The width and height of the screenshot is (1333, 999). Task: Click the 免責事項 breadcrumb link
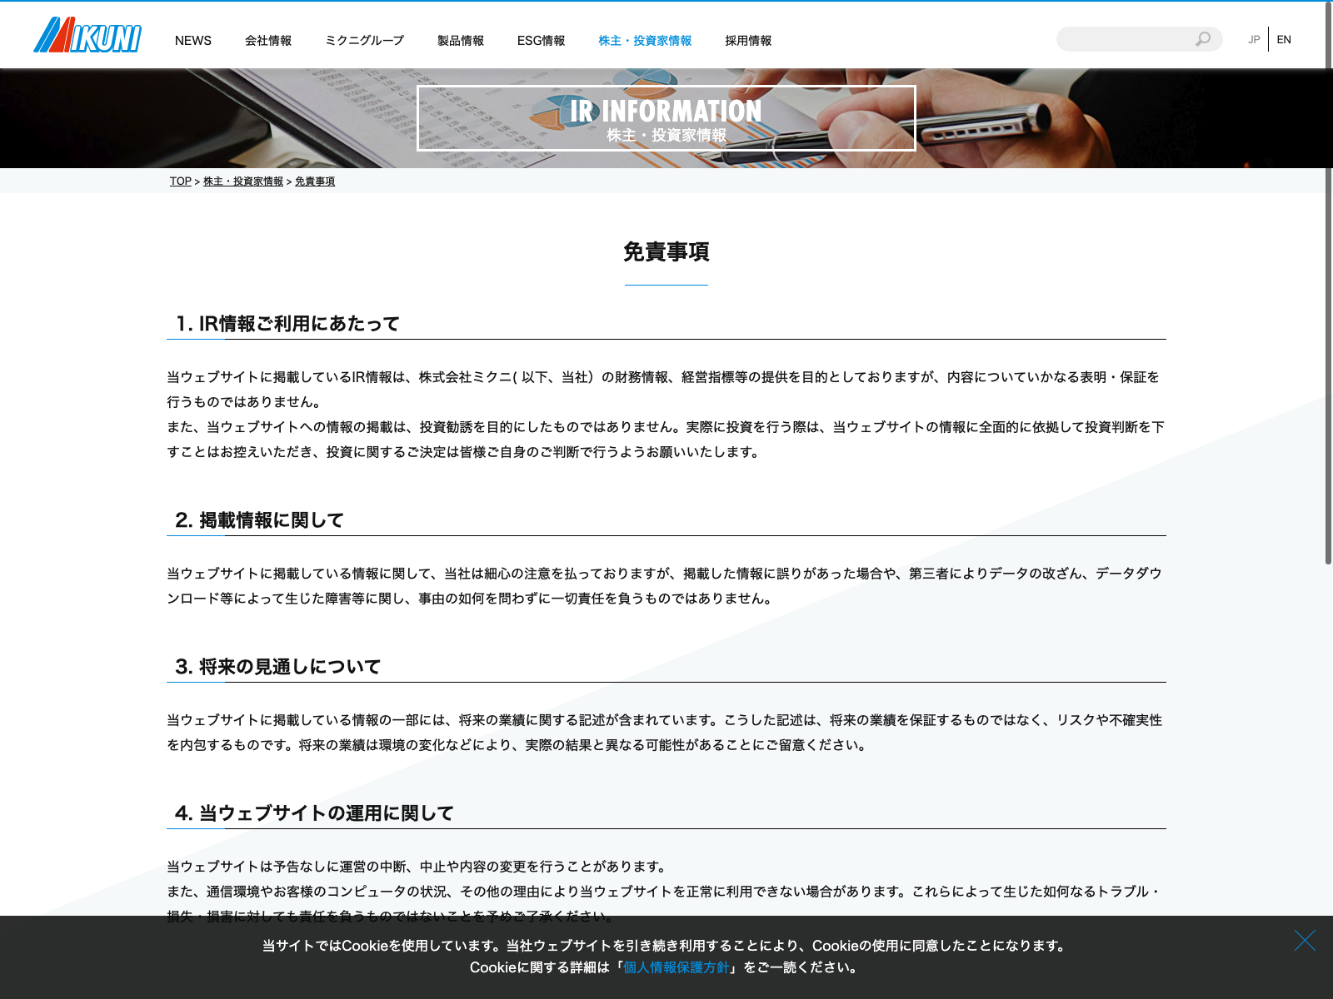tap(315, 181)
